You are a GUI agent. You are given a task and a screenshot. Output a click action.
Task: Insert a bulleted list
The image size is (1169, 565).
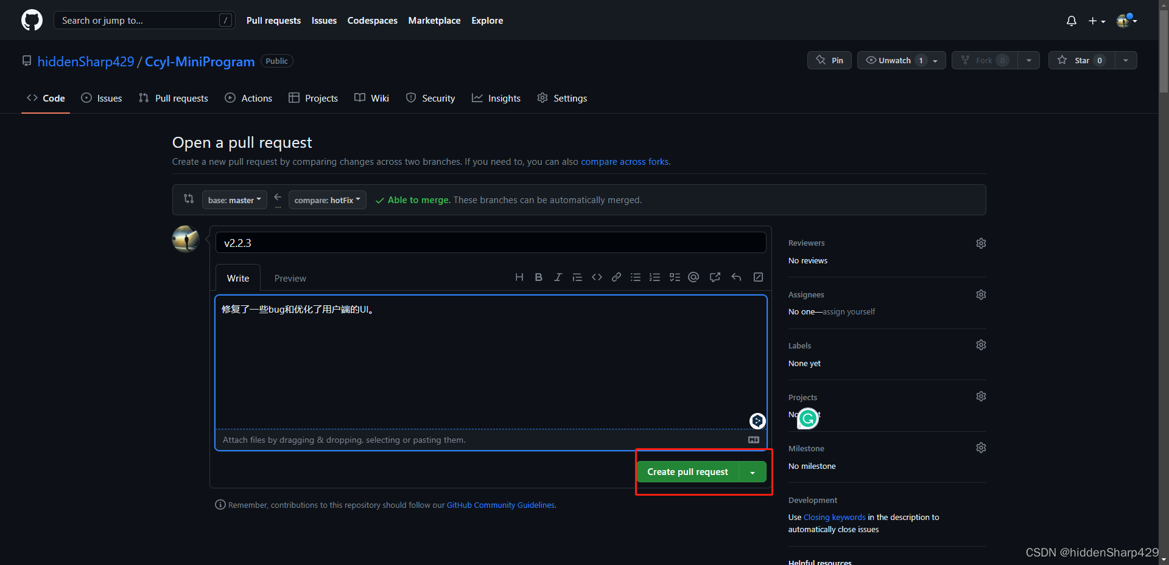[x=636, y=277]
